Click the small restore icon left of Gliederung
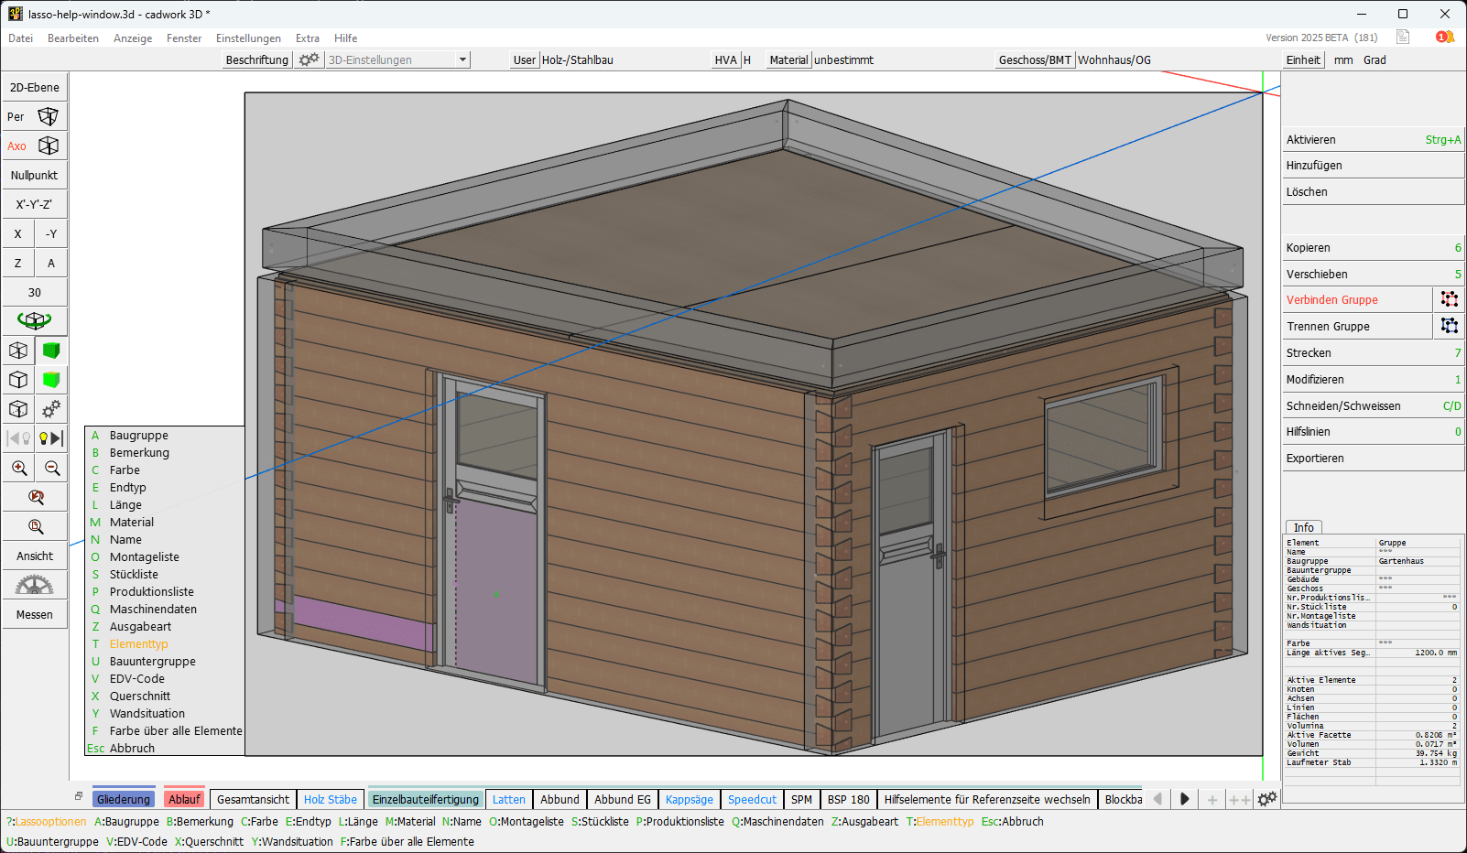This screenshot has height=853, width=1467. 79,796
